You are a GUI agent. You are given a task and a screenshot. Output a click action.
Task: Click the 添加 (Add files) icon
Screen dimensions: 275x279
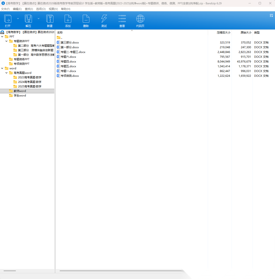point(68,19)
